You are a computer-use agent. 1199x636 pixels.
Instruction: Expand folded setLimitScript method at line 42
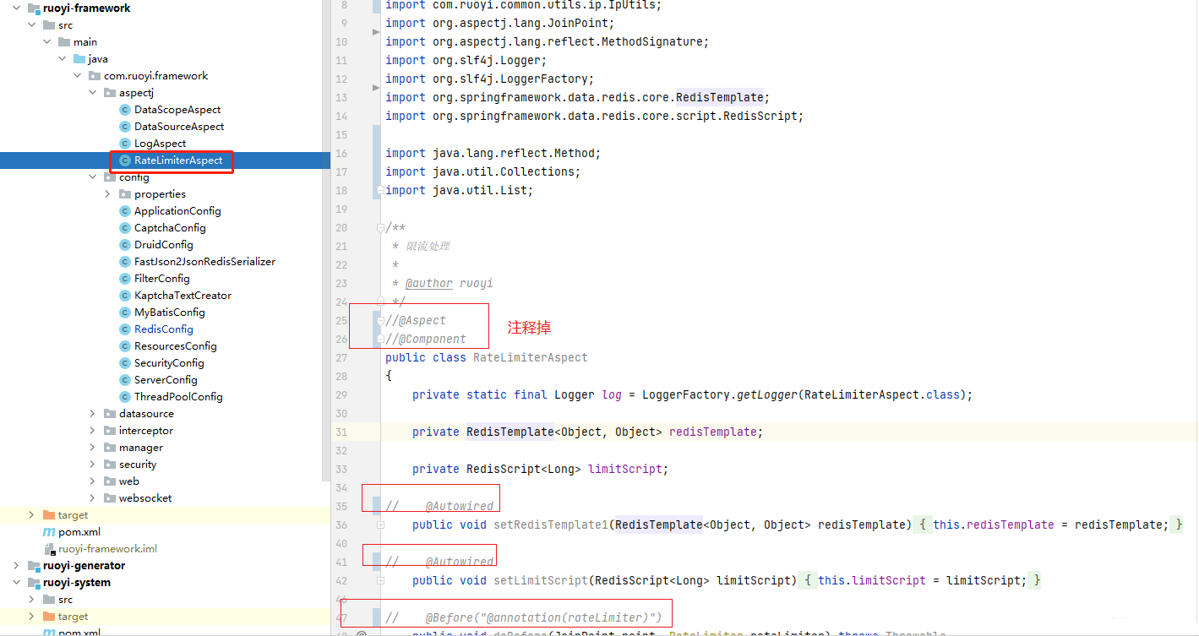pos(380,580)
